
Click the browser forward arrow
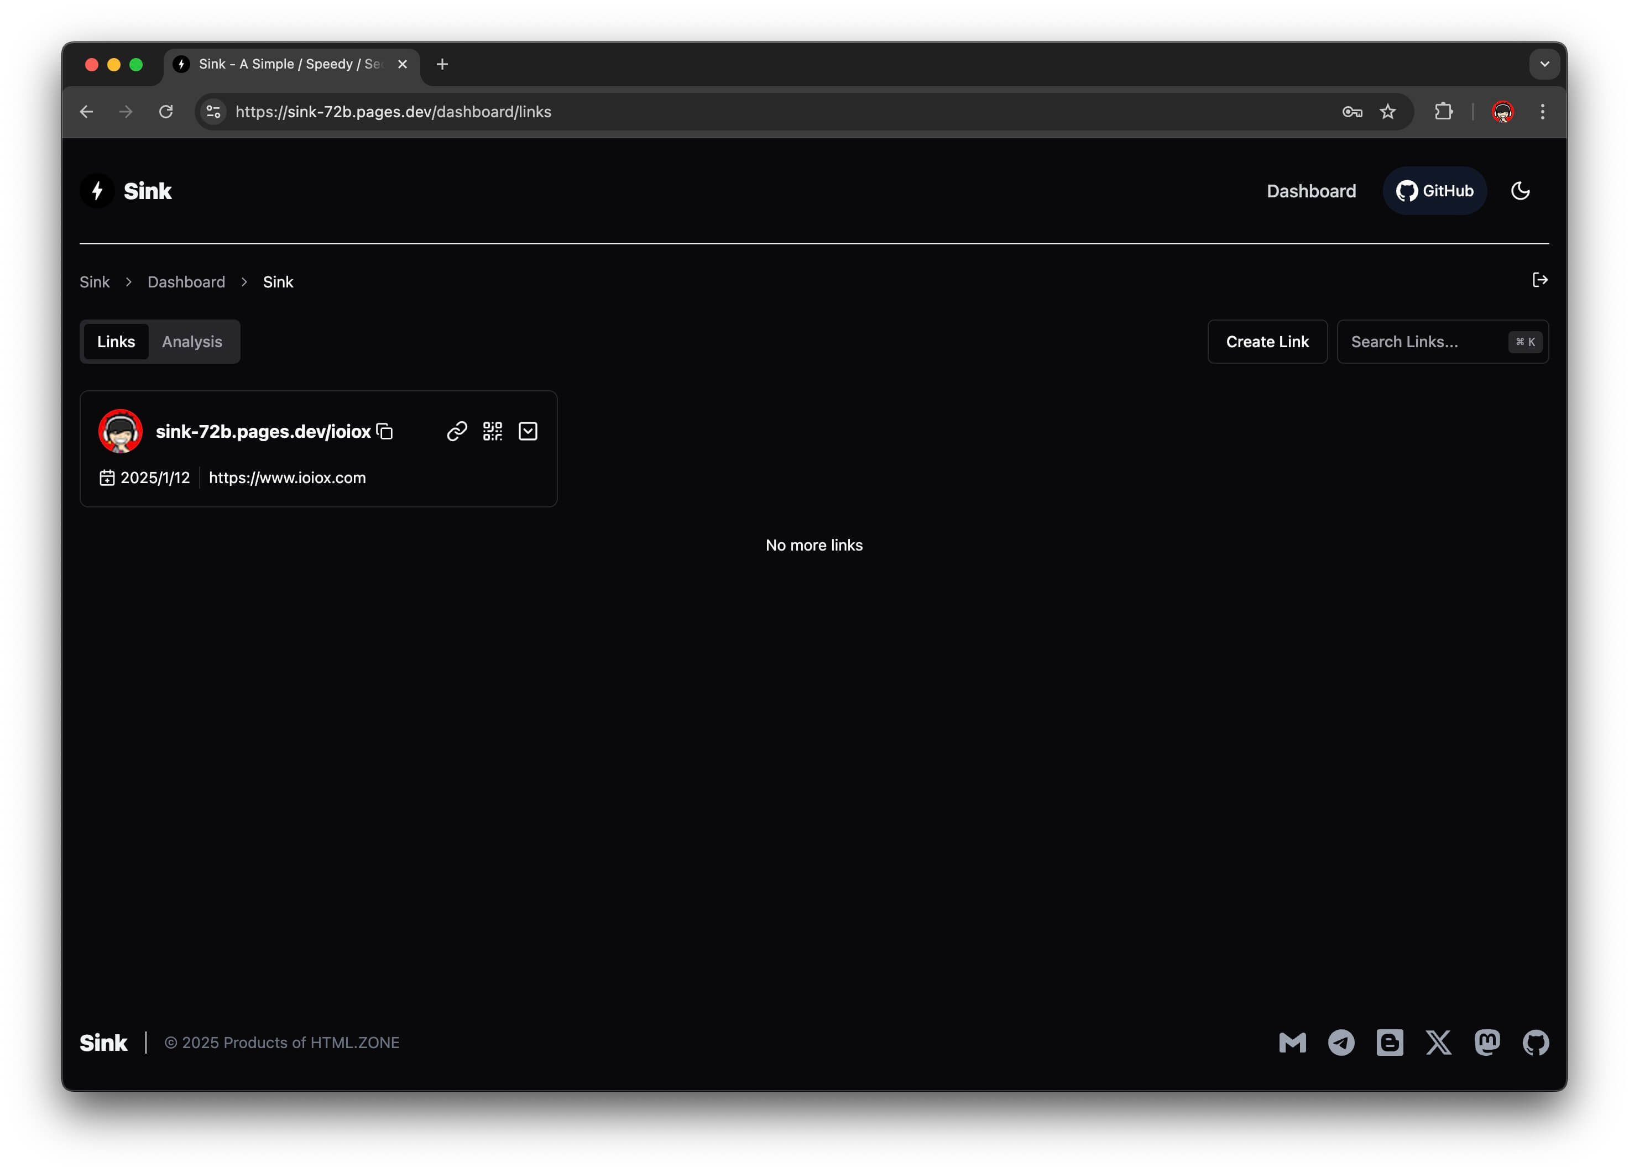pos(126,112)
